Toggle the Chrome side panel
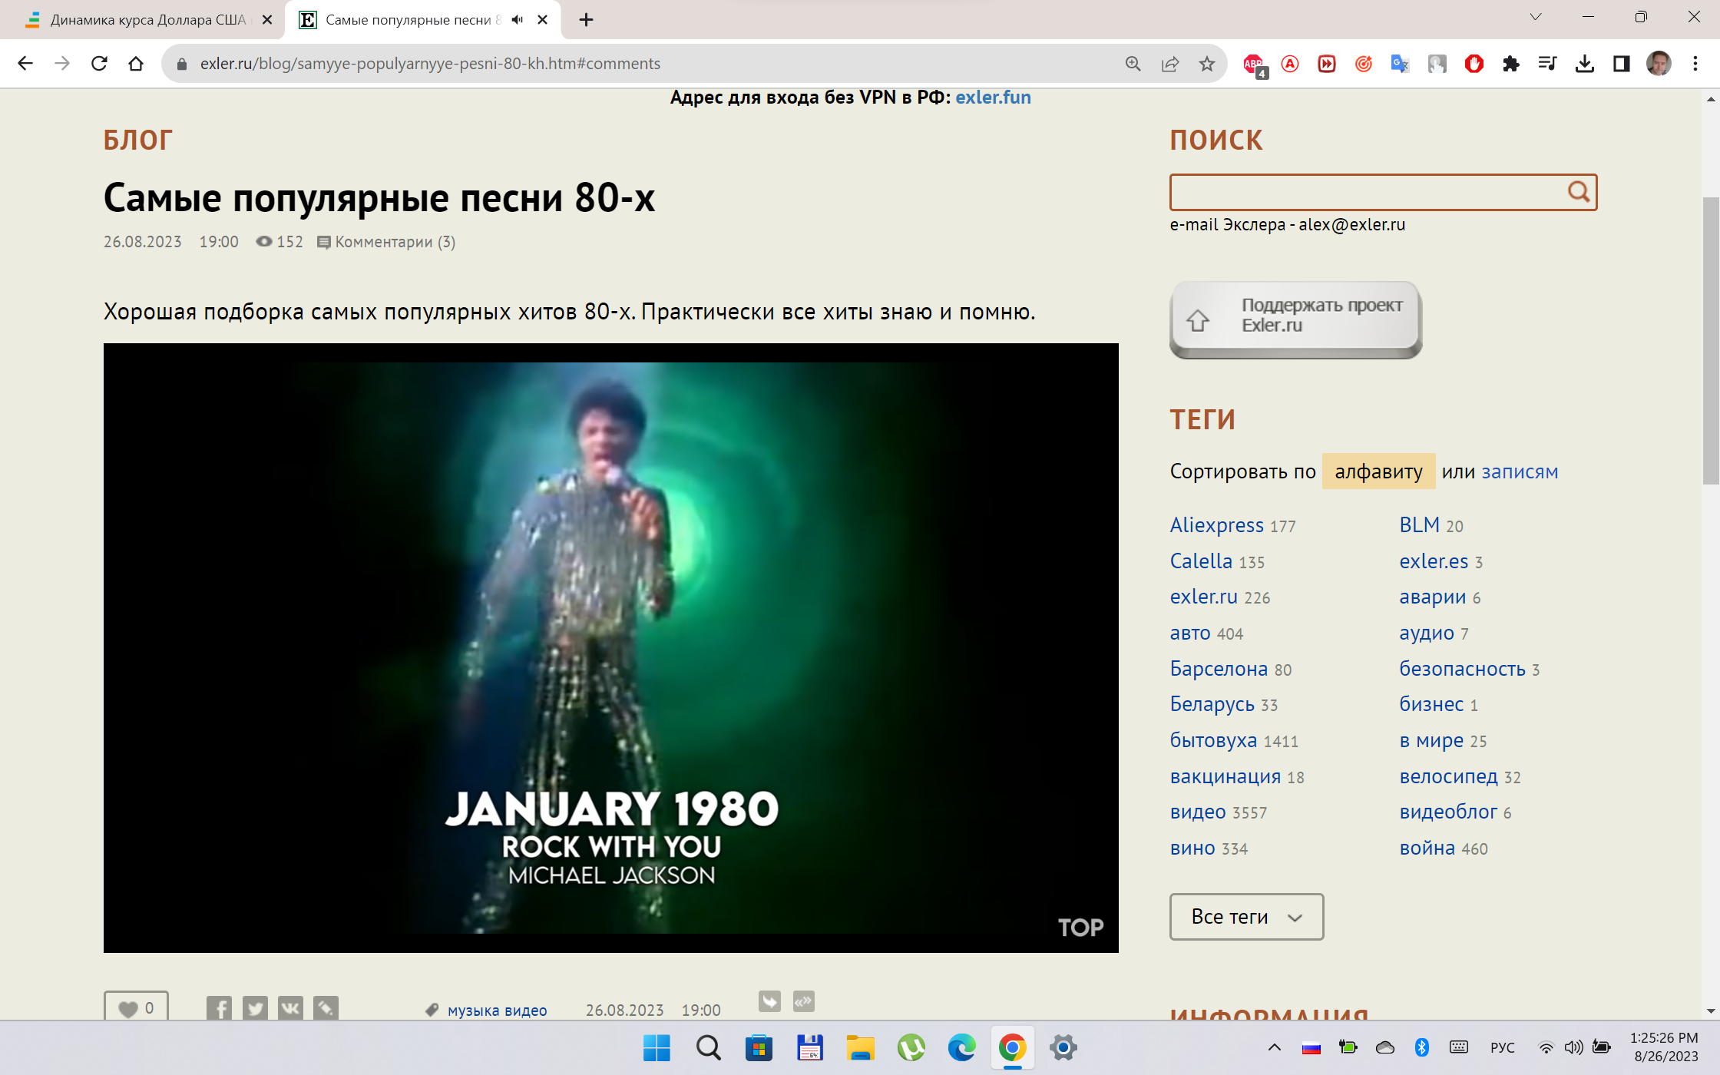Viewport: 1720px width, 1075px height. [x=1621, y=64]
